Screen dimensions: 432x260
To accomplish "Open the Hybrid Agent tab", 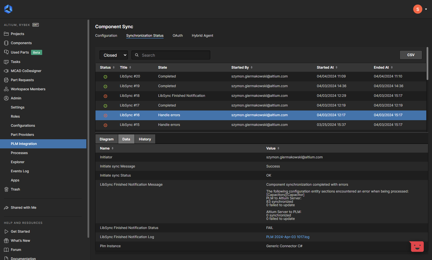I will (x=202, y=36).
